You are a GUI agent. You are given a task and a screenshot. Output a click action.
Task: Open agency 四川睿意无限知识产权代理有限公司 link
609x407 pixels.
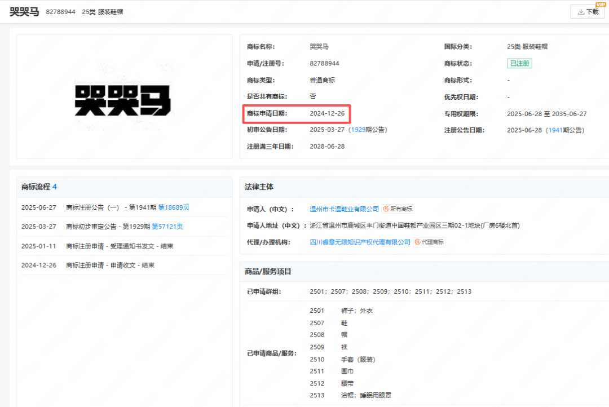(360, 242)
